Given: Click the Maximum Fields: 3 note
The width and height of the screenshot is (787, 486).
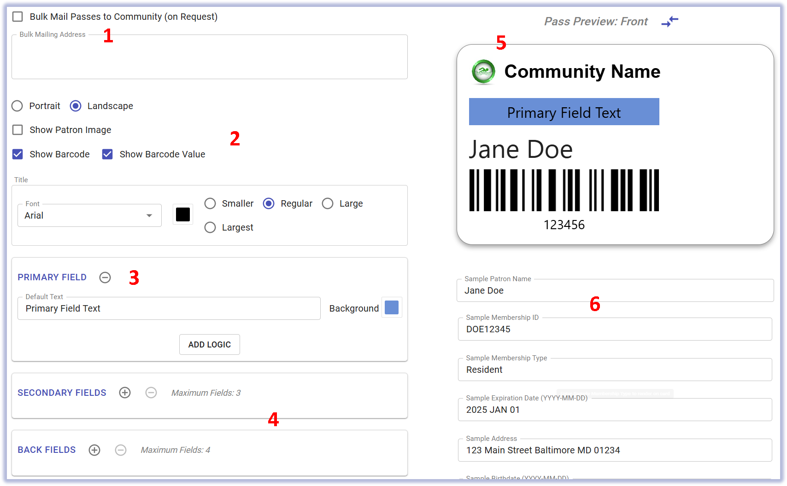Looking at the screenshot, I should pyautogui.click(x=206, y=393).
